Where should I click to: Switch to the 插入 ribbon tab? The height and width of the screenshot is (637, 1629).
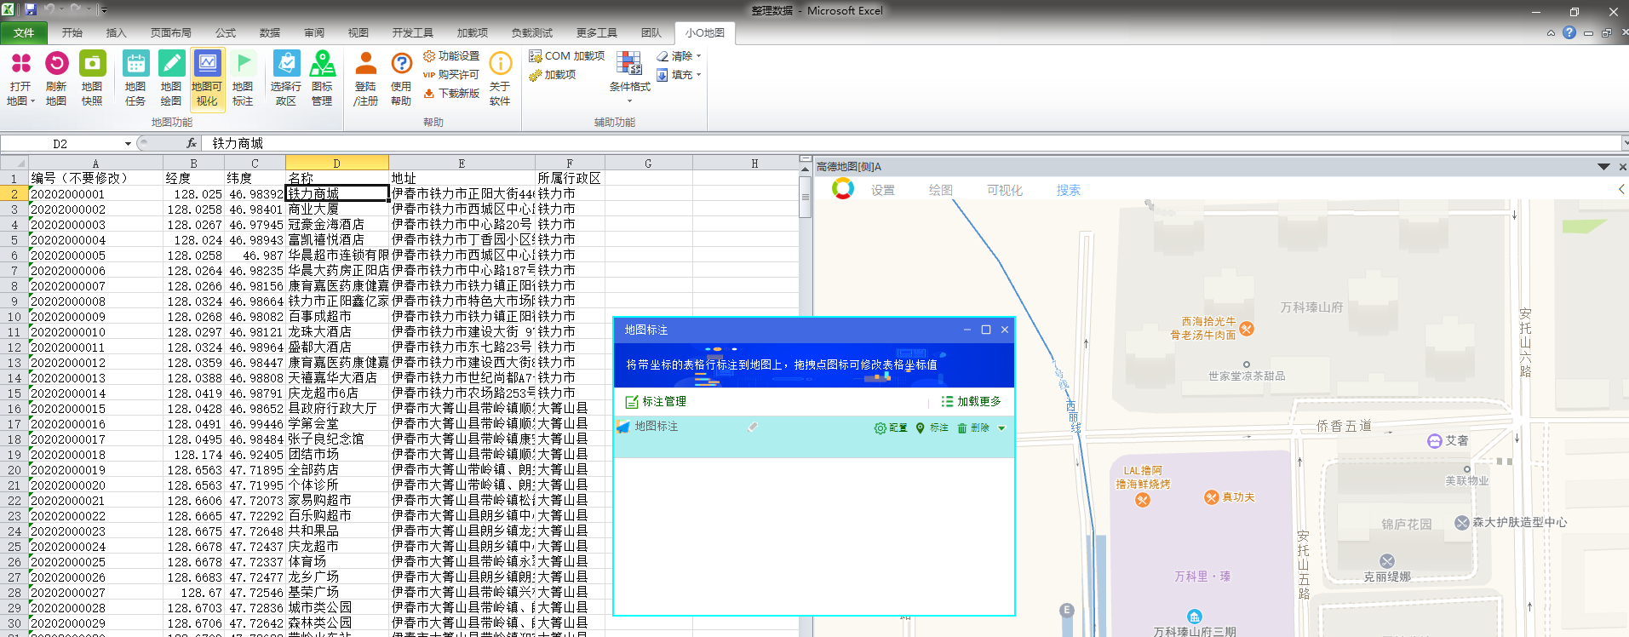point(117,33)
